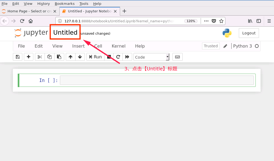The width and height of the screenshot is (274, 161).
Task: Click the 'unsaved changes)' status text
Action: [x=95, y=33]
